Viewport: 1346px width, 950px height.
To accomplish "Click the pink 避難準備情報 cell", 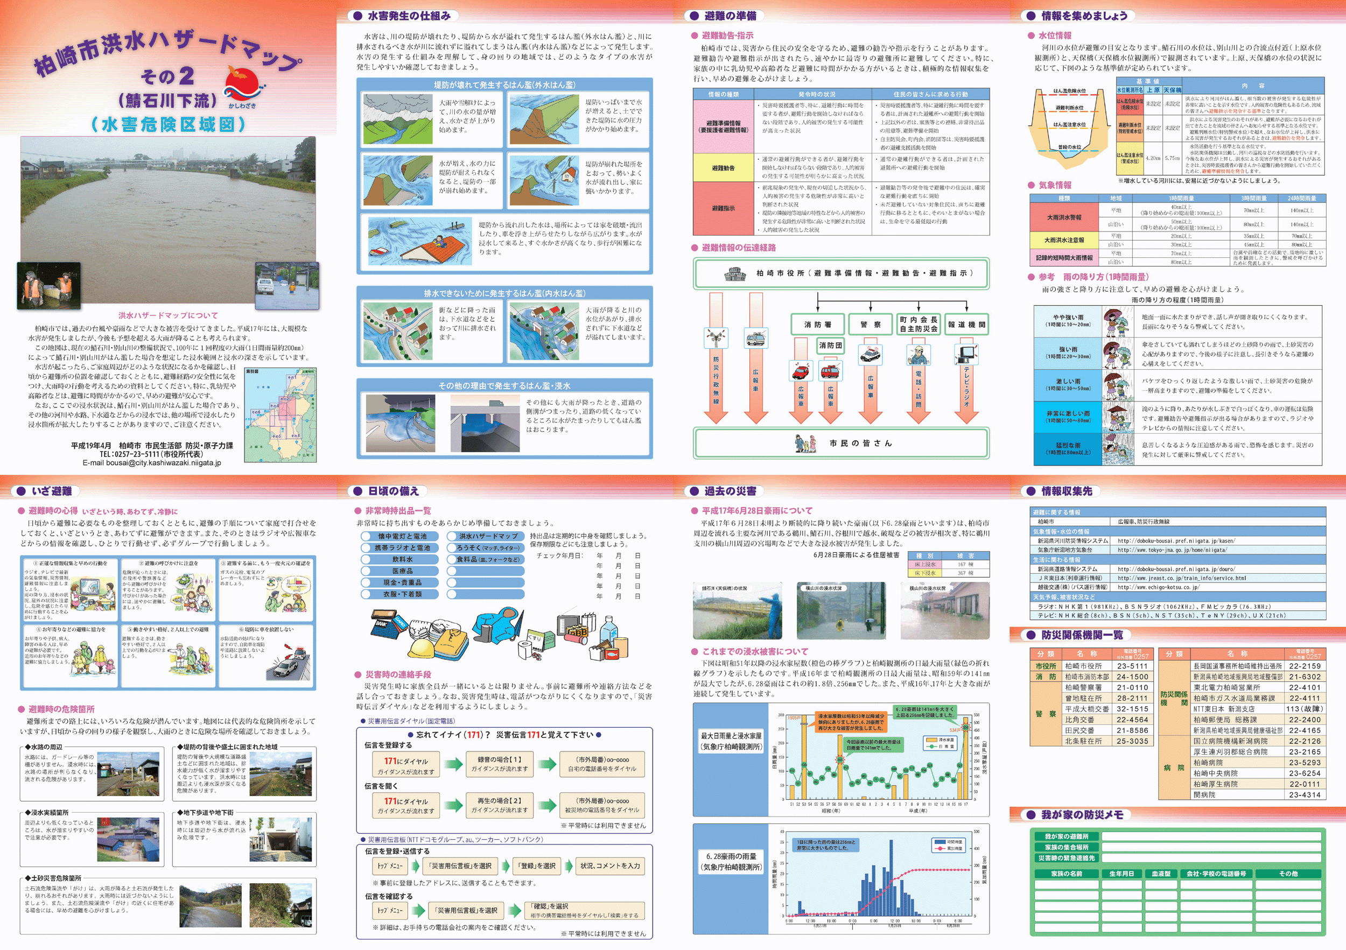I will 723,126.
